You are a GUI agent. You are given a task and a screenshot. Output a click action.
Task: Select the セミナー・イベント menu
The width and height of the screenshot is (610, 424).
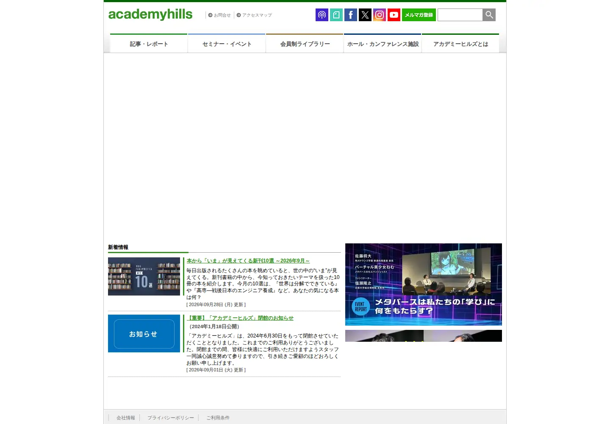point(227,43)
